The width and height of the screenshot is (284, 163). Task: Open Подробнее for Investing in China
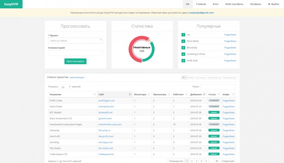tap(230, 54)
